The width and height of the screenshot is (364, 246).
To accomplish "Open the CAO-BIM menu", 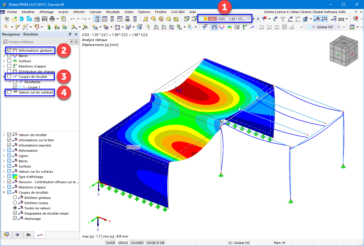I will 177,12.
